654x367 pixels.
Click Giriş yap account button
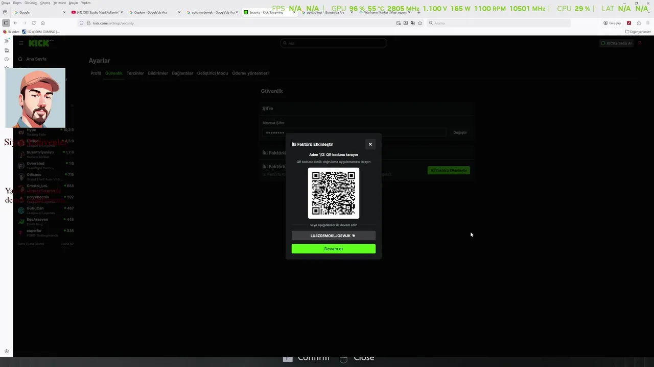coord(612,23)
